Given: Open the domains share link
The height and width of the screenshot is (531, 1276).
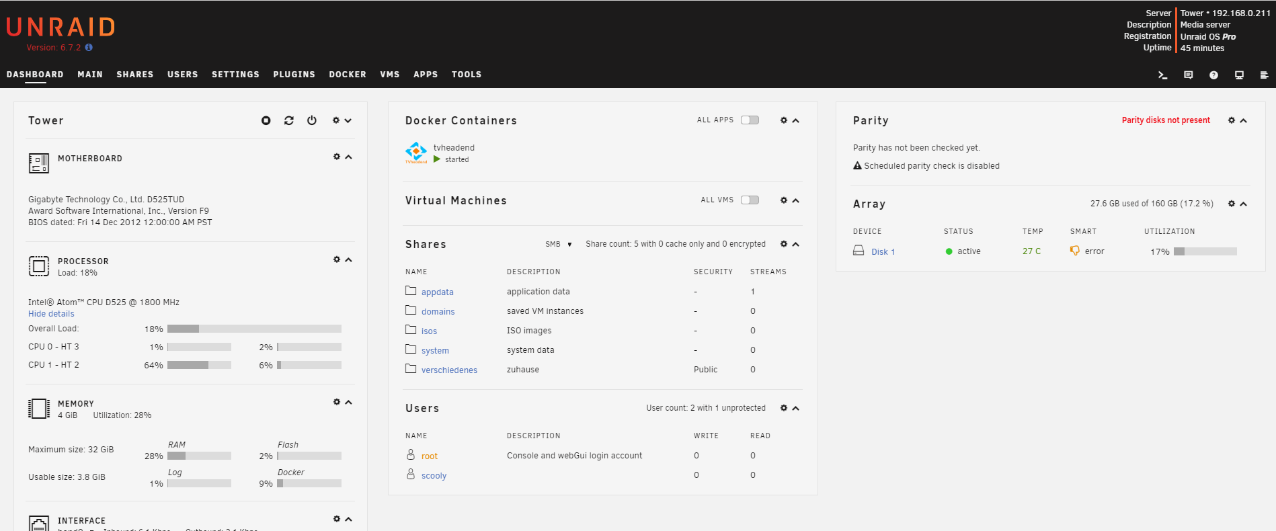Looking at the screenshot, I should pyautogui.click(x=438, y=312).
